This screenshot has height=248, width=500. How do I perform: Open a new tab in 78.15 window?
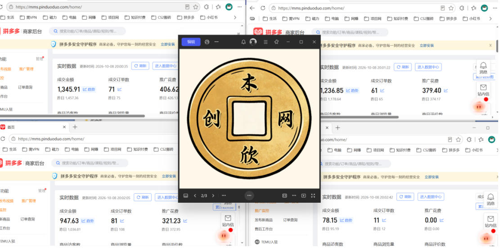pos(338,127)
